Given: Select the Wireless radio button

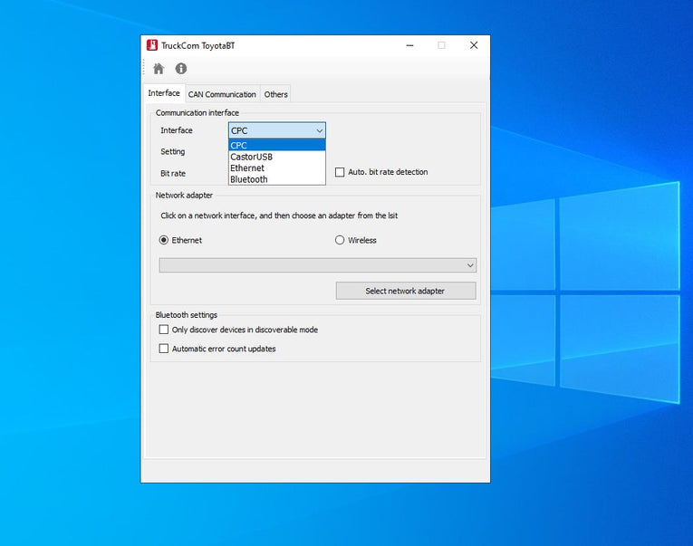Looking at the screenshot, I should tap(341, 240).
